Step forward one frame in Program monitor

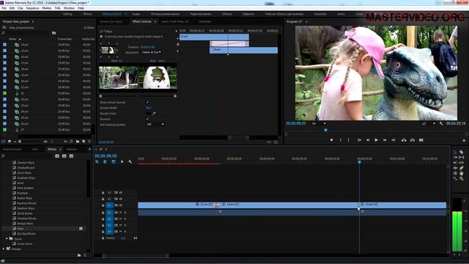pyautogui.click(x=385, y=140)
